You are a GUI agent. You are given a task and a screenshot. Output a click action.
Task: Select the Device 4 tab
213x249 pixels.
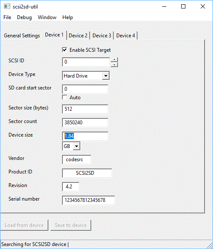[x=126, y=35]
